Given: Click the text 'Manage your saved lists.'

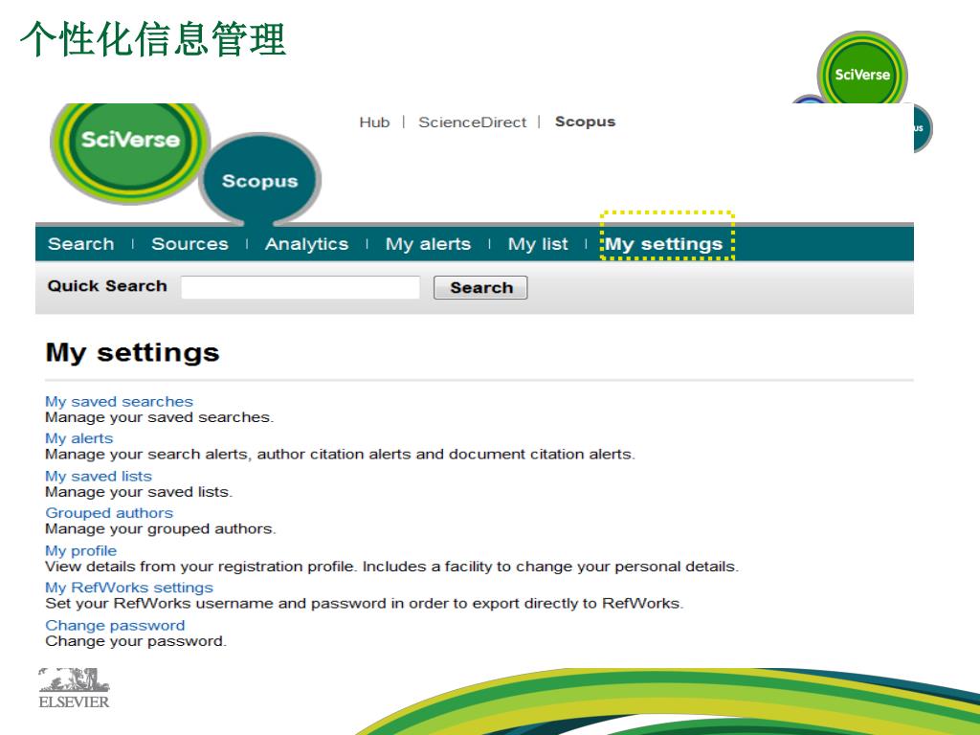Looking at the screenshot, I should (x=139, y=492).
